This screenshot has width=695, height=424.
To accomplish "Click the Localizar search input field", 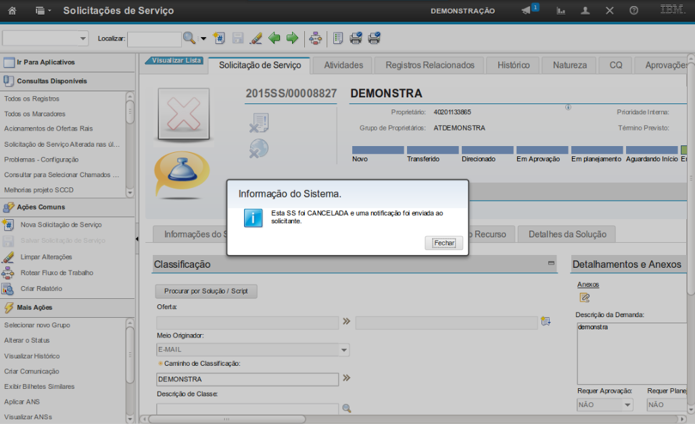I will pyautogui.click(x=154, y=39).
